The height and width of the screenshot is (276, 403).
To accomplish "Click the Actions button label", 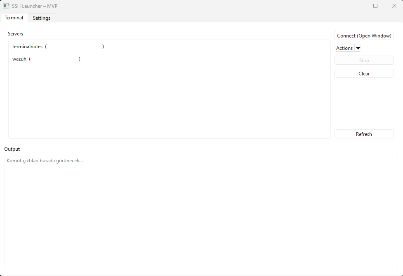I will pyautogui.click(x=344, y=48).
